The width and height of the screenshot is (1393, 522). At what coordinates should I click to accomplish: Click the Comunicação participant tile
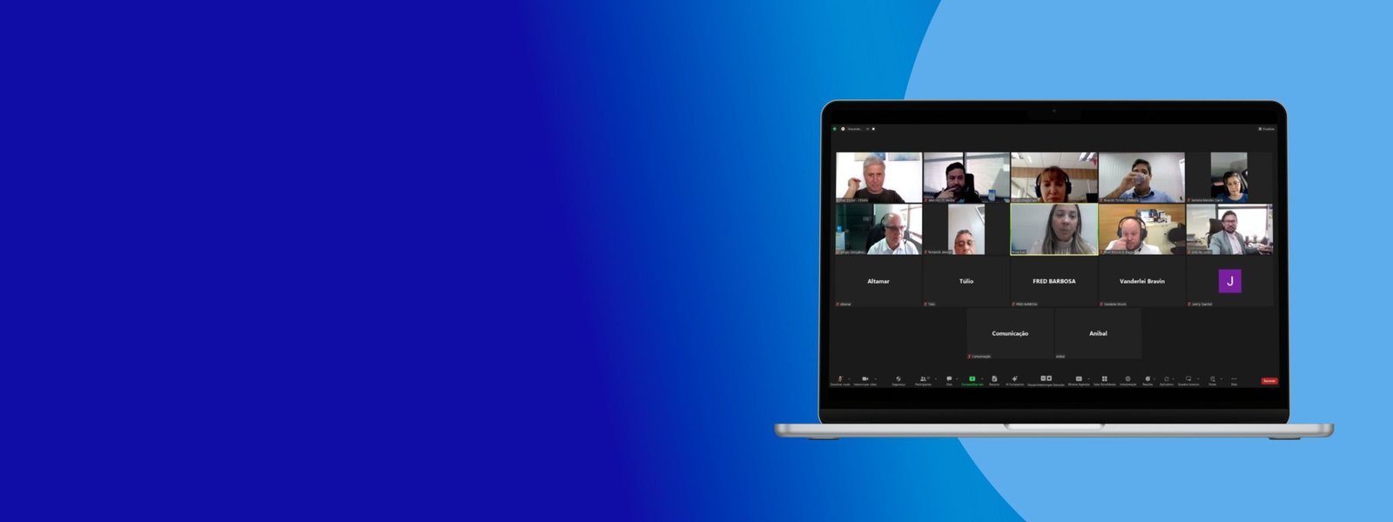[x=1010, y=333]
